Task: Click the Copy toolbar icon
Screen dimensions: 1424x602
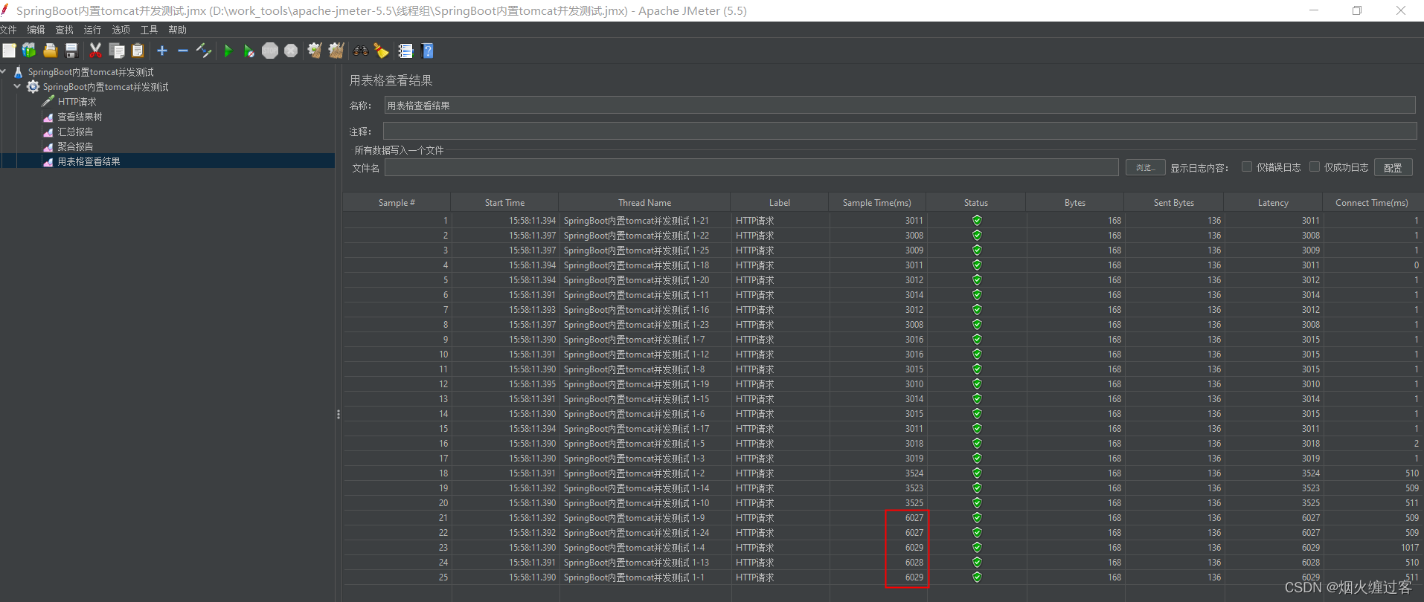Action: click(x=117, y=51)
